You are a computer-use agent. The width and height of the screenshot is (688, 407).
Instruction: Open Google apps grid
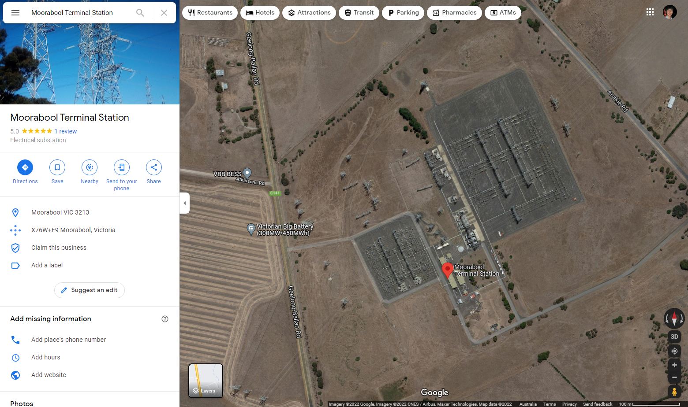650,12
